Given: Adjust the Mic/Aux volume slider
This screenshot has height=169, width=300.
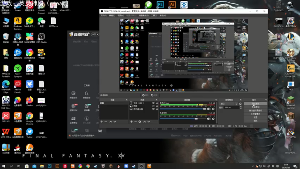Looking at the screenshot, I should 183,109.
